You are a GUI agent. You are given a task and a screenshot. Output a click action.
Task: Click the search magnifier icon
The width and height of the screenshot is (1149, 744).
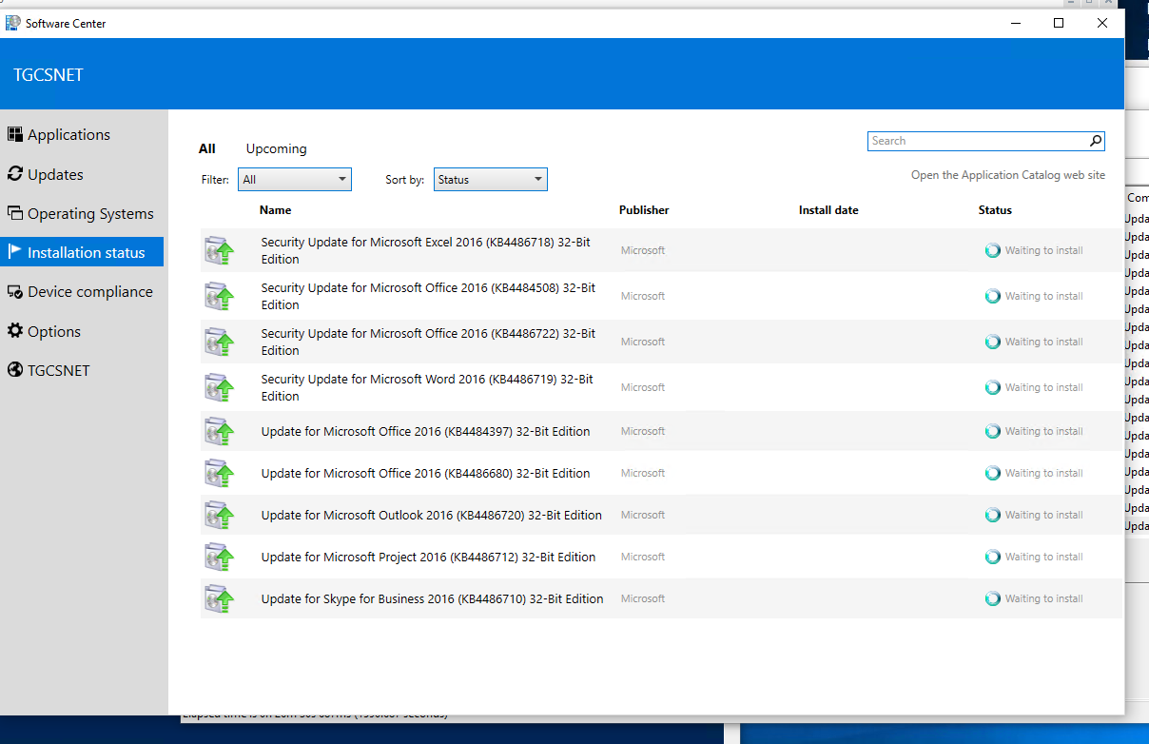[x=1095, y=140]
